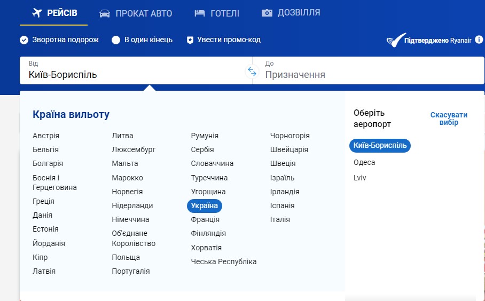Select Кіпр in country list
Screen dimensions: 485x301
[40, 257]
